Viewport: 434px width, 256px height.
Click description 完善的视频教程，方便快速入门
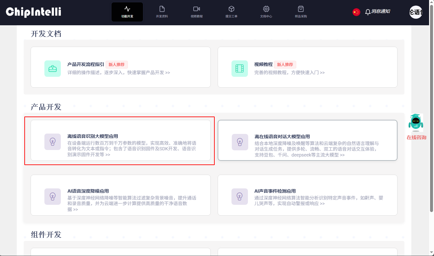tap(289, 73)
